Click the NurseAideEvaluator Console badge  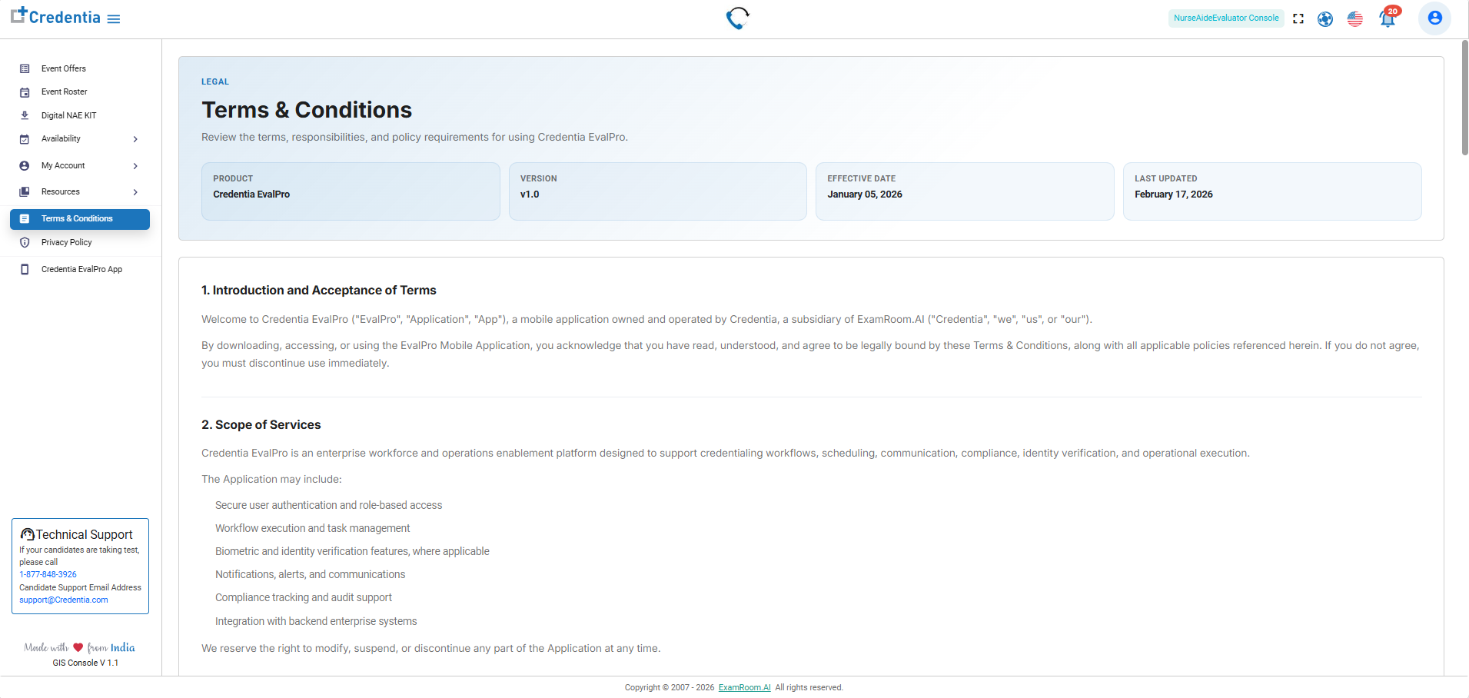coord(1226,18)
